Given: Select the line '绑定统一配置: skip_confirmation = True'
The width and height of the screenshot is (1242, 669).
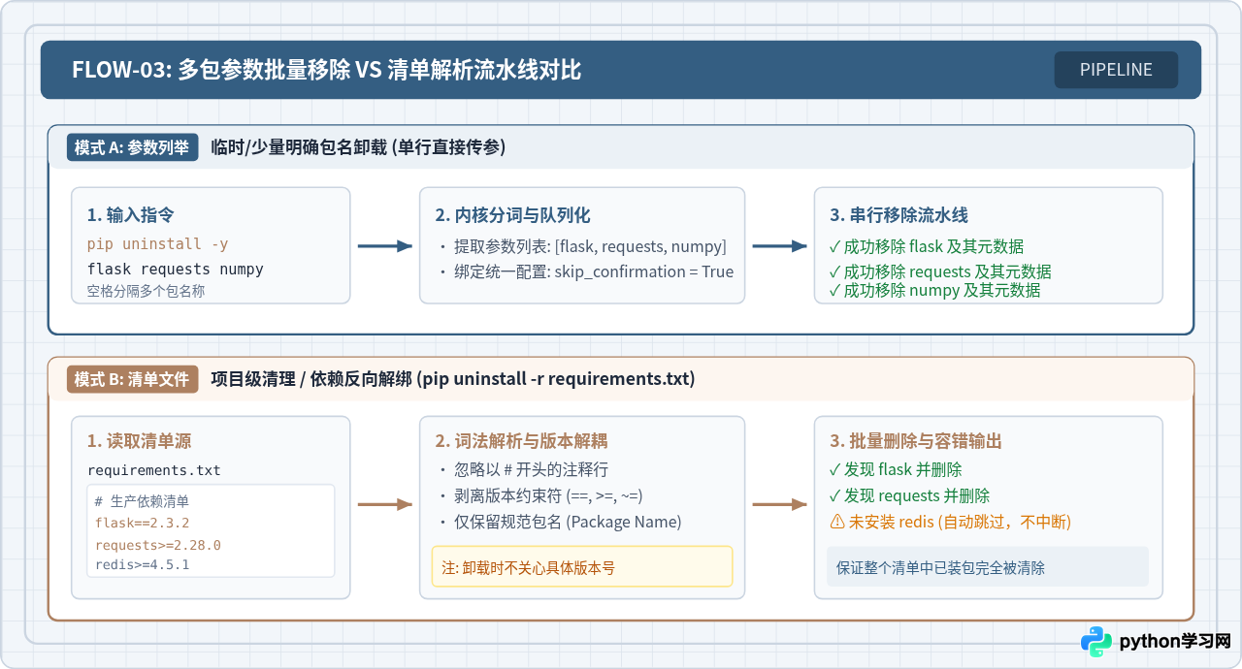Looking at the screenshot, I should (594, 271).
